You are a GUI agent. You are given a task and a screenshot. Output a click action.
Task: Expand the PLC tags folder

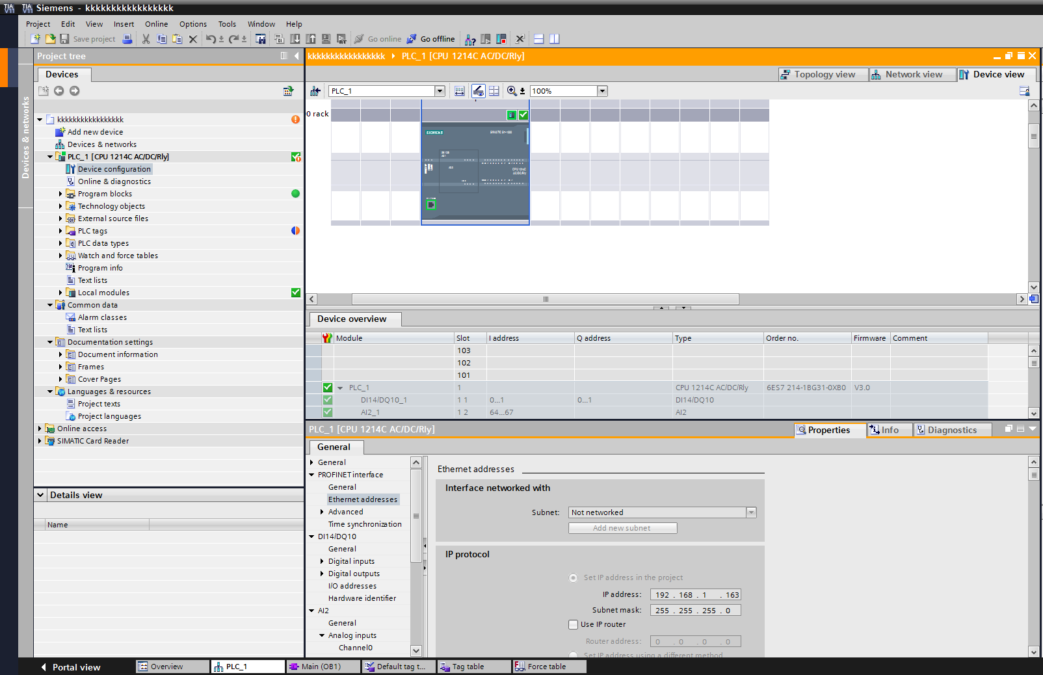pyautogui.click(x=60, y=231)
